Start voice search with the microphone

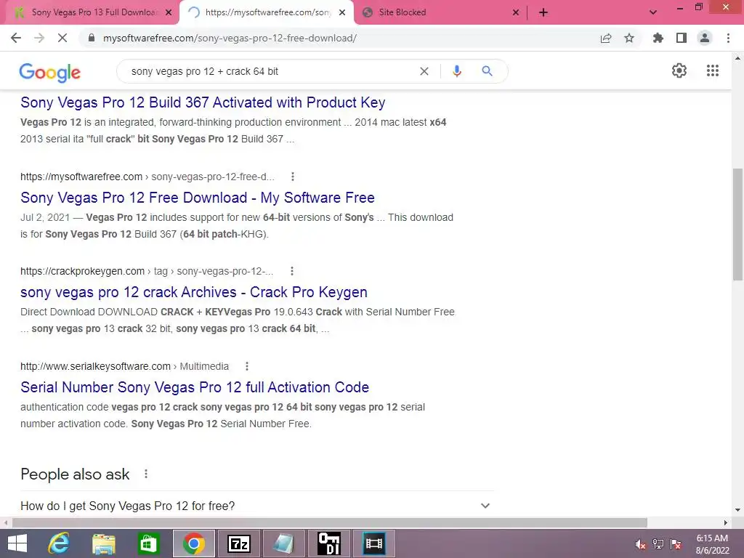(x=457, y=71)
